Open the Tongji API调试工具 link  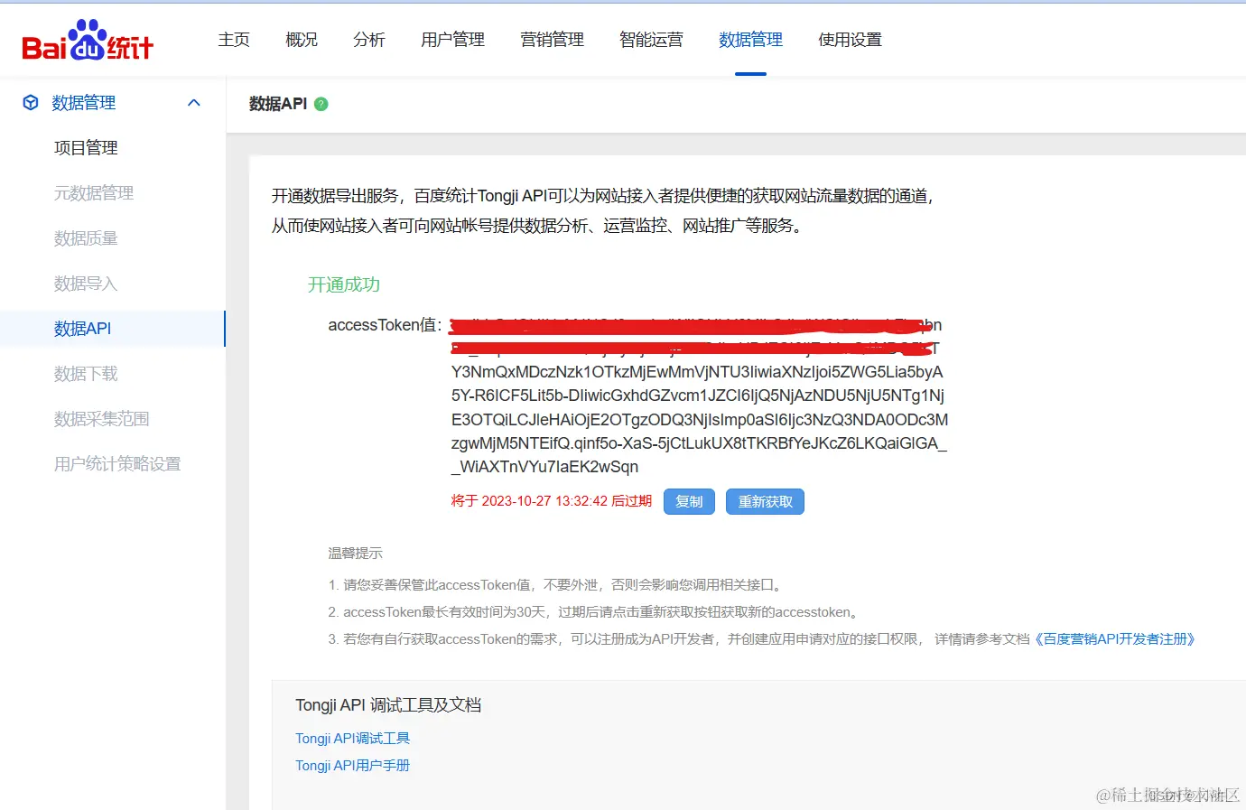pos(352,738)
